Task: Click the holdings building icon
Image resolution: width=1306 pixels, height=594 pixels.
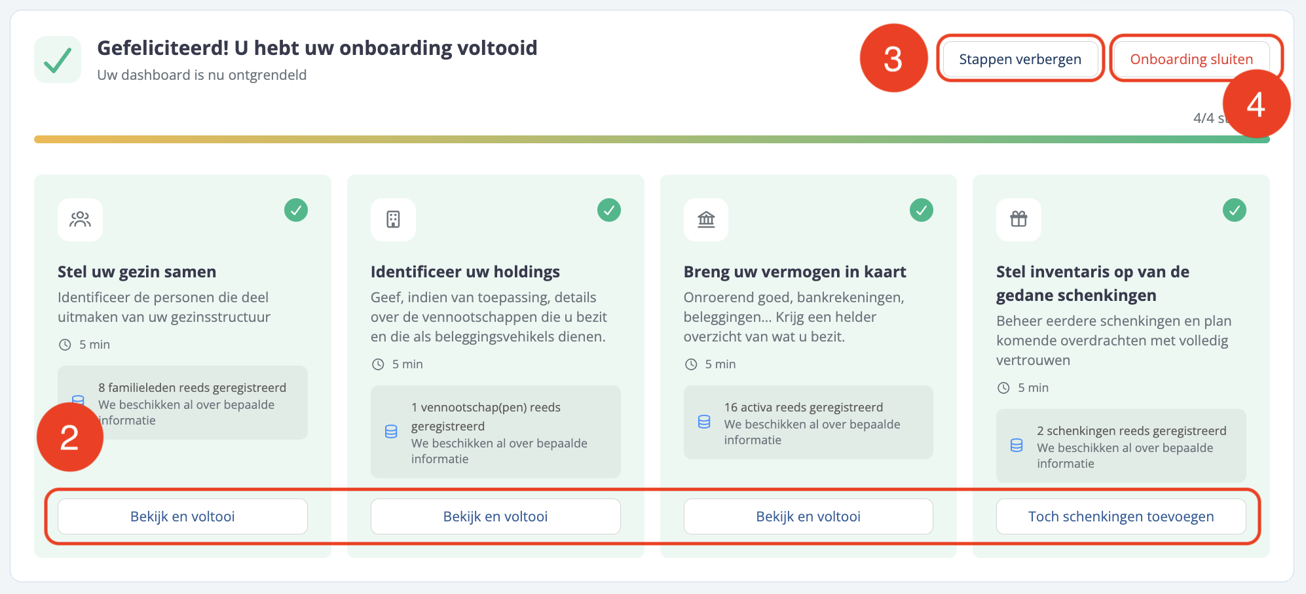Action: (x=393, y=219)
